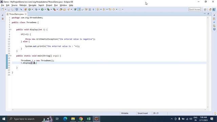Open the Project menu

tap(49, 5)
